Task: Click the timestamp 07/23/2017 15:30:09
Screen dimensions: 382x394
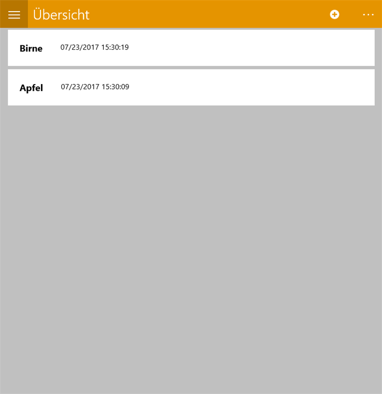Action: pyautogui.click(x=95, y=87)
